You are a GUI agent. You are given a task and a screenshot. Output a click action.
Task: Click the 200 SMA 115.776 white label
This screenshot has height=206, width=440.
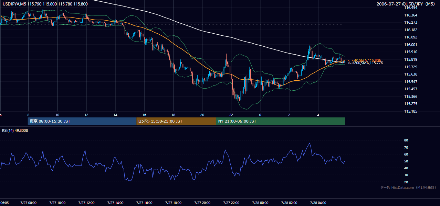[x=365, y=63]
